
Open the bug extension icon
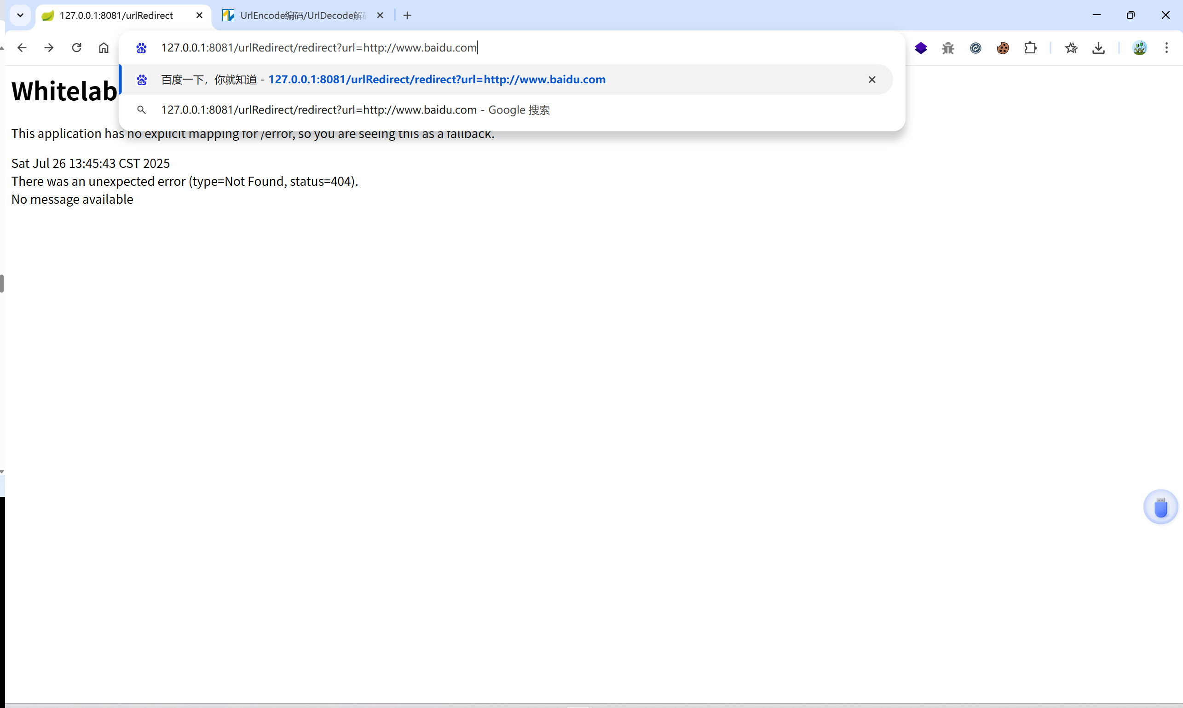pos(948,48)
